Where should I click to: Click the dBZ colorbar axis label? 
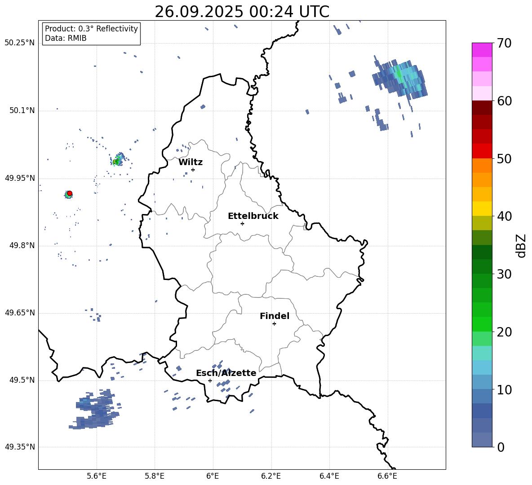[521, 245]
